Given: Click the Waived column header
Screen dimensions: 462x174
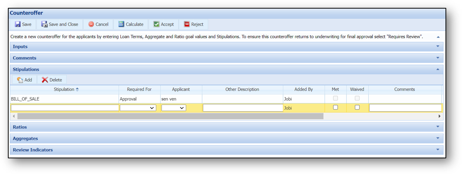Looking at the screenshot, I should pos(357,89).
